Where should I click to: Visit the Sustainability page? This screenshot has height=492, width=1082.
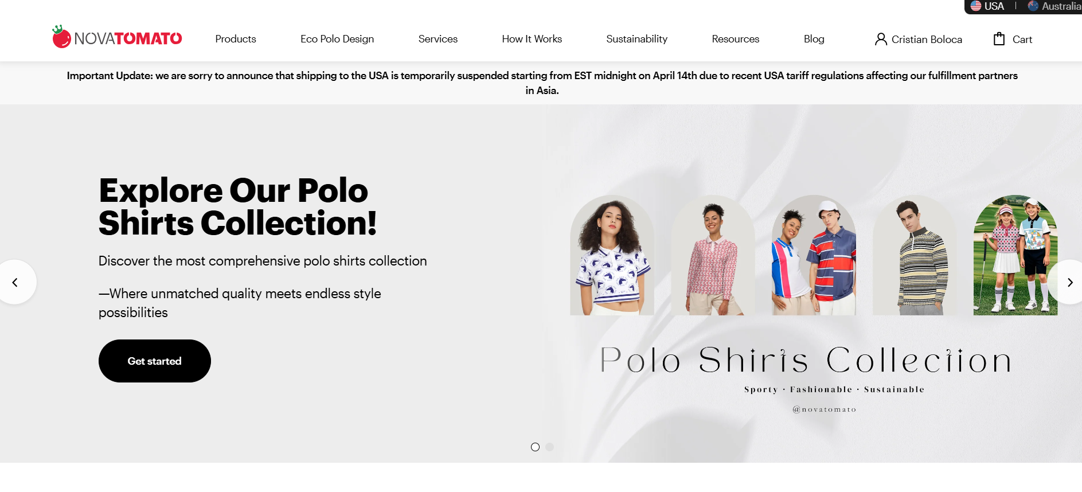[636, 39]
